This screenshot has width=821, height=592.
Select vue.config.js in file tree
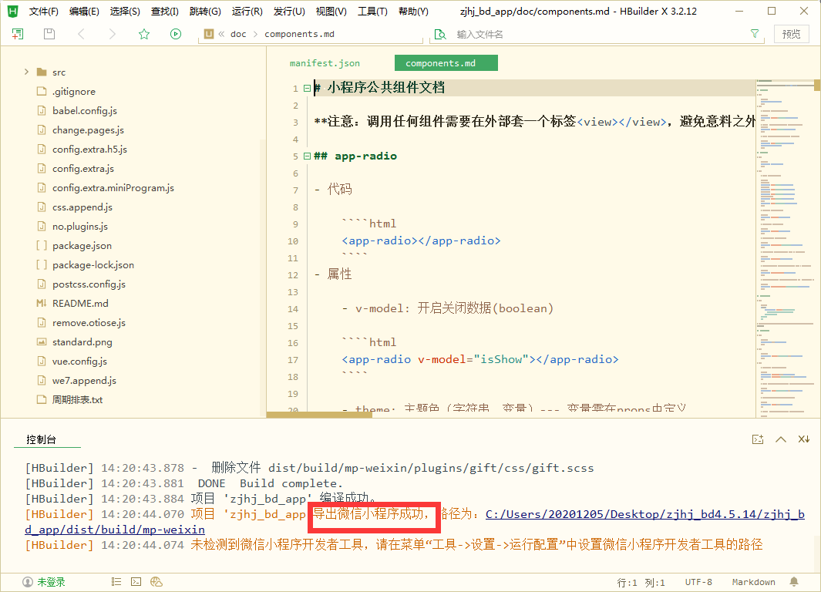coord(79,362)
